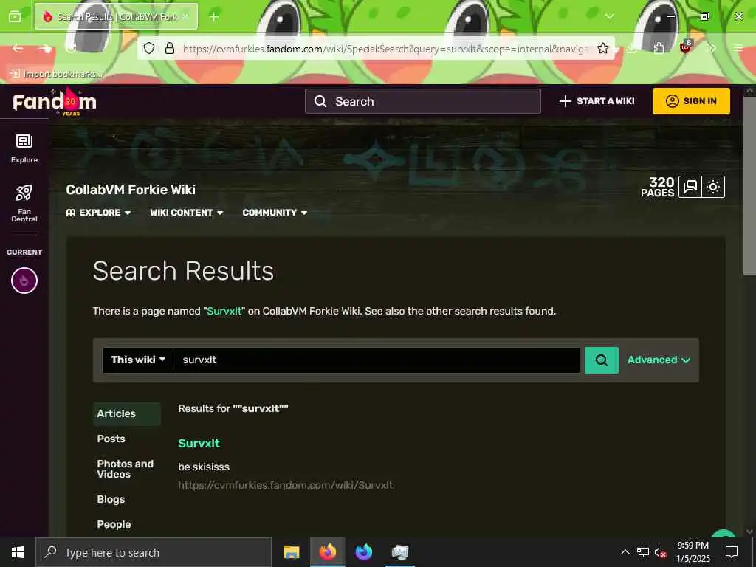Open the This wiki scope dropdown
Screen dimensions: 756x567
(x=138, y=360)
